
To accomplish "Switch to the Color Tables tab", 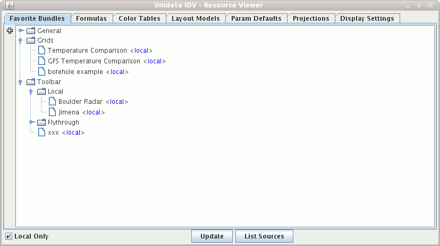I will (139, 18).
